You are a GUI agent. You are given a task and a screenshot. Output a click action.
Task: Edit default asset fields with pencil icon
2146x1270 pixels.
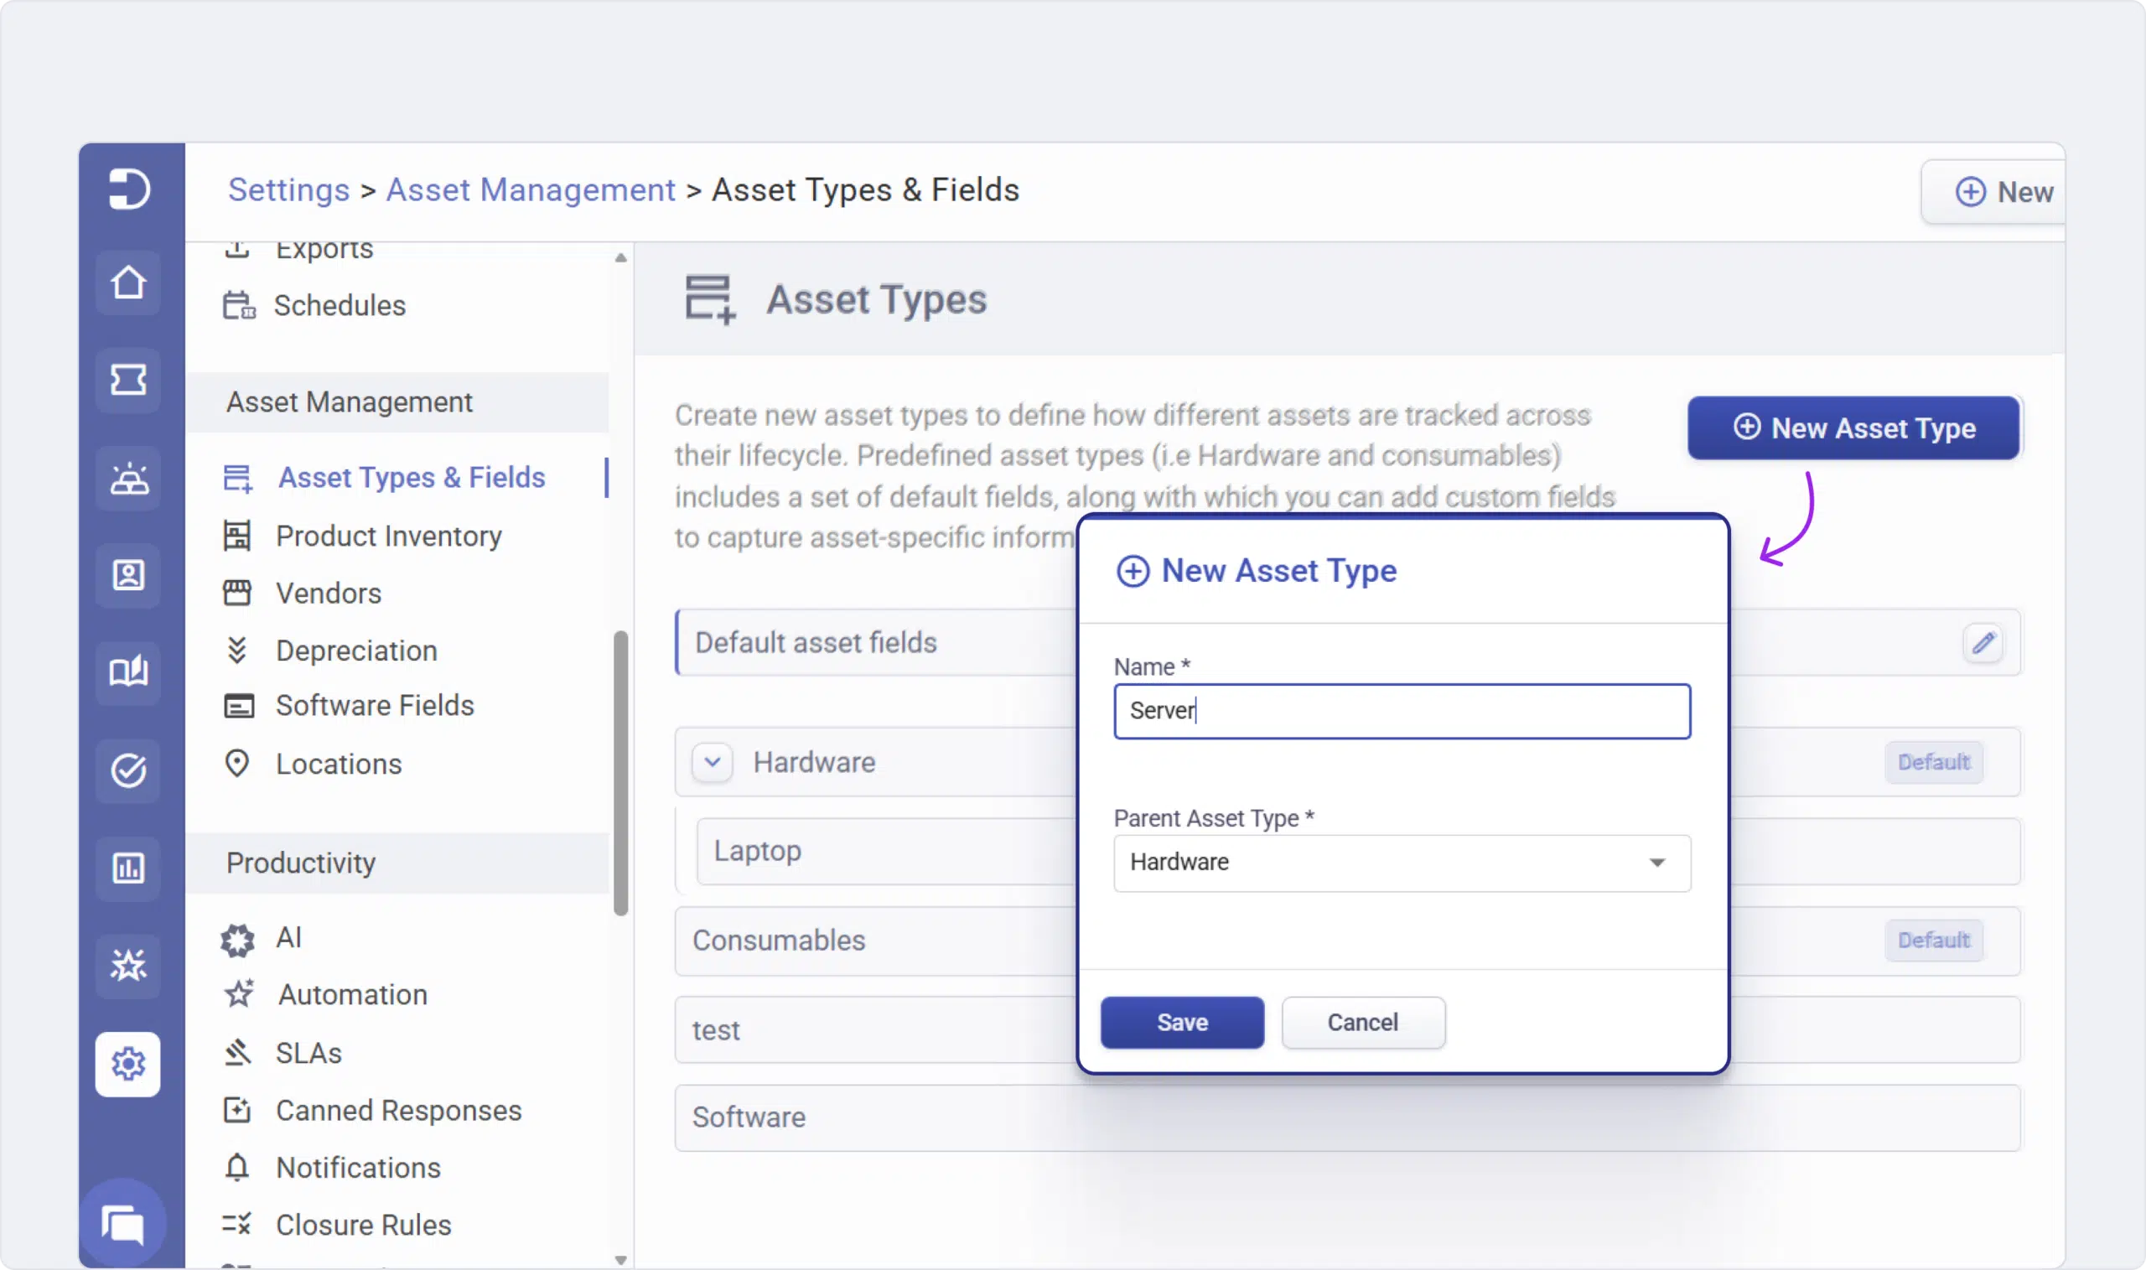[1983, 643]
